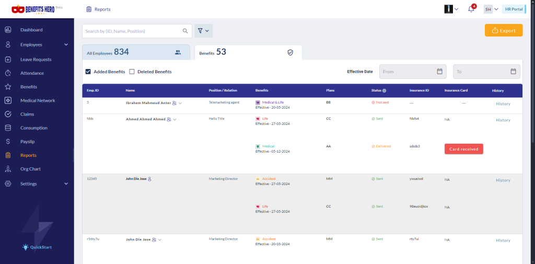Uncheck the Added Benefits checkbox

88,72
